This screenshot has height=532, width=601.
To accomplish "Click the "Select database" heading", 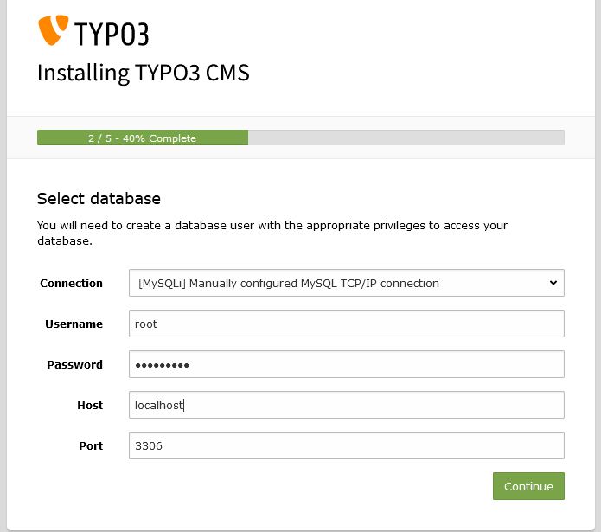I will pos(99,198).
